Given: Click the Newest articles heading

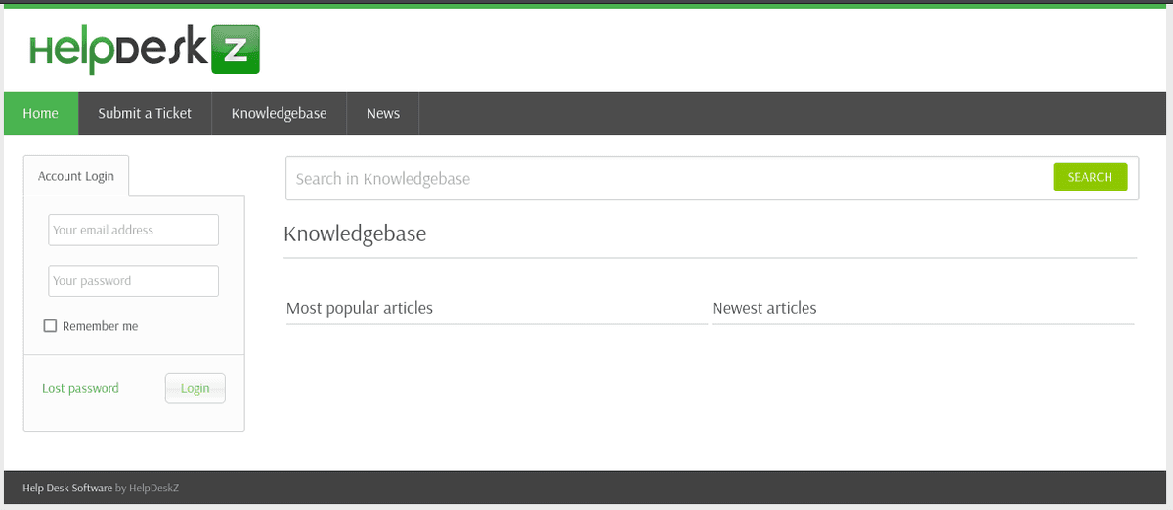Looking at the screenshot, I should tap(764, 308).
